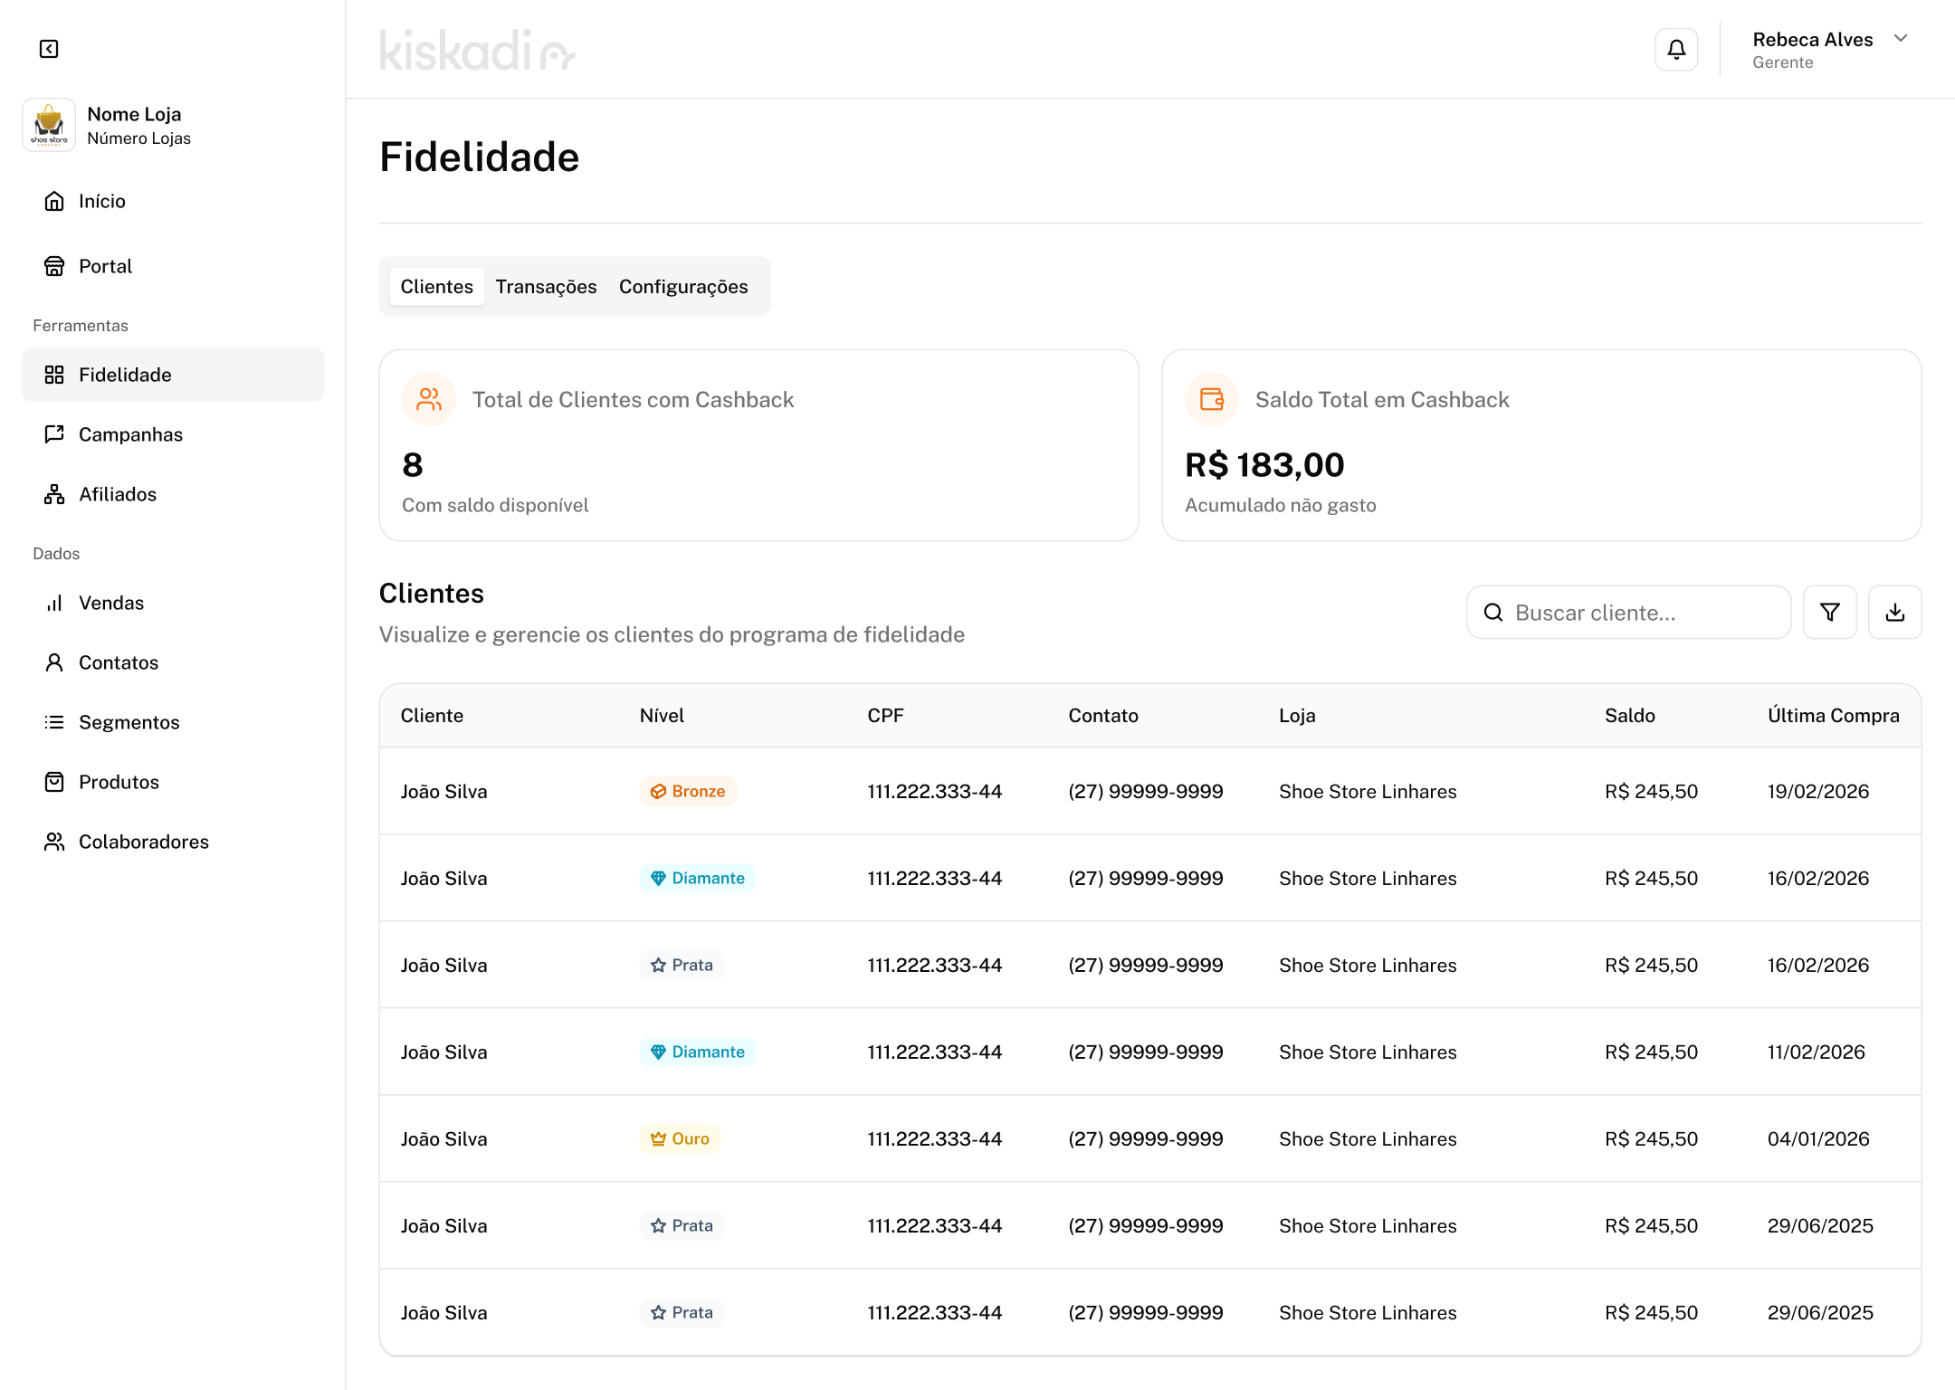Viewport: 1955px width, 1390px height.
Task: Expand the Rebeca Alves user menu chevron
Action: (x=1901, y=39)
